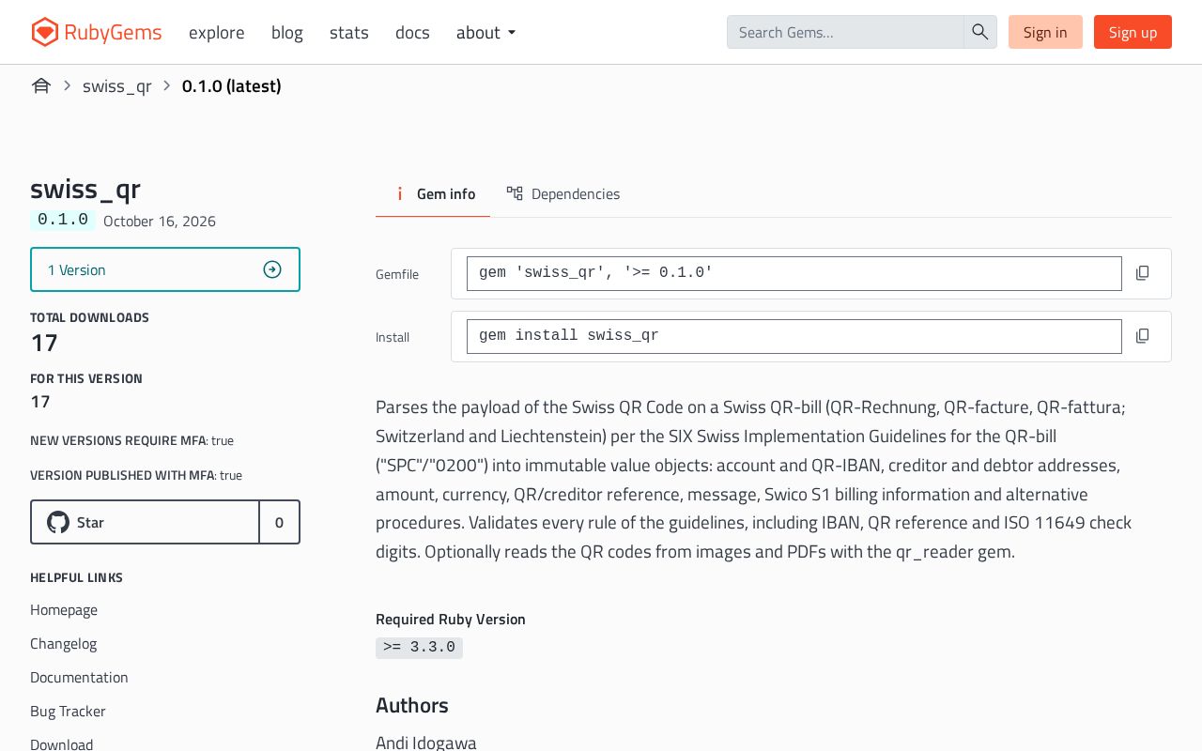Open the Gem info tab
1202x751 pixels.
433,193
